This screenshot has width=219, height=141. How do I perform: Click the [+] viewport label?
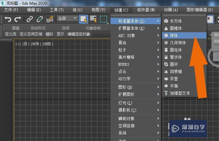[x=18, y=44]
